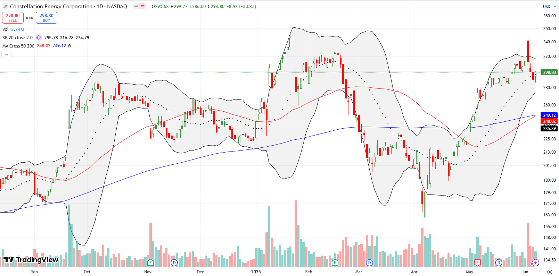Click the pink approximate-sign data indicator icon
The width and height of the screenshot is (559, 276).
tap(142, 6)
